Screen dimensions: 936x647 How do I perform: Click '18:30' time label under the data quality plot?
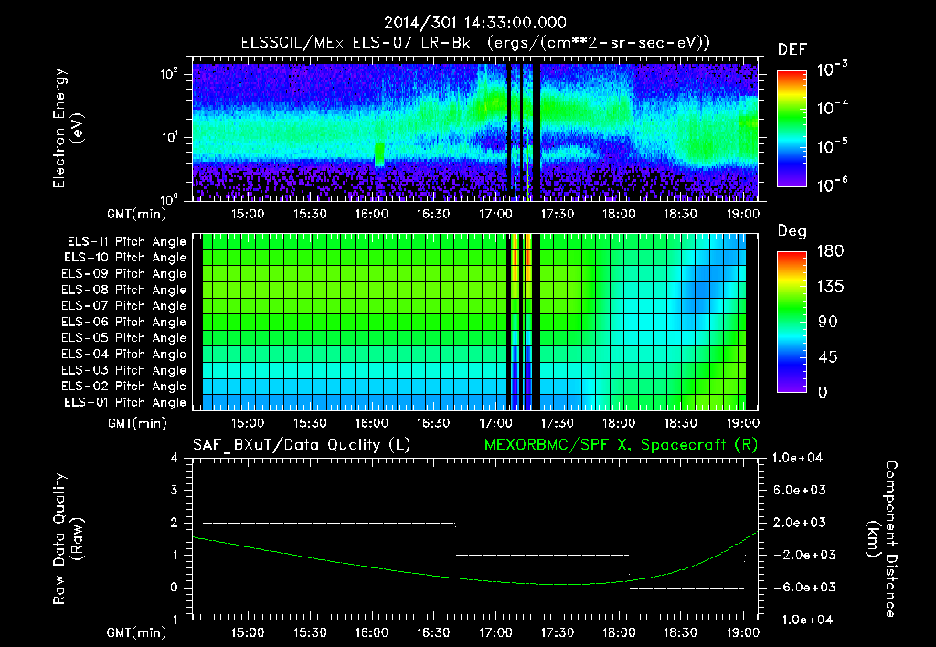click(680, 632)
